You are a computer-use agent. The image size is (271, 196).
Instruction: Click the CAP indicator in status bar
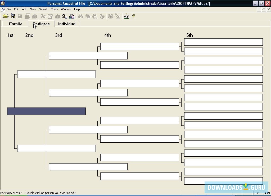[256, 193]
